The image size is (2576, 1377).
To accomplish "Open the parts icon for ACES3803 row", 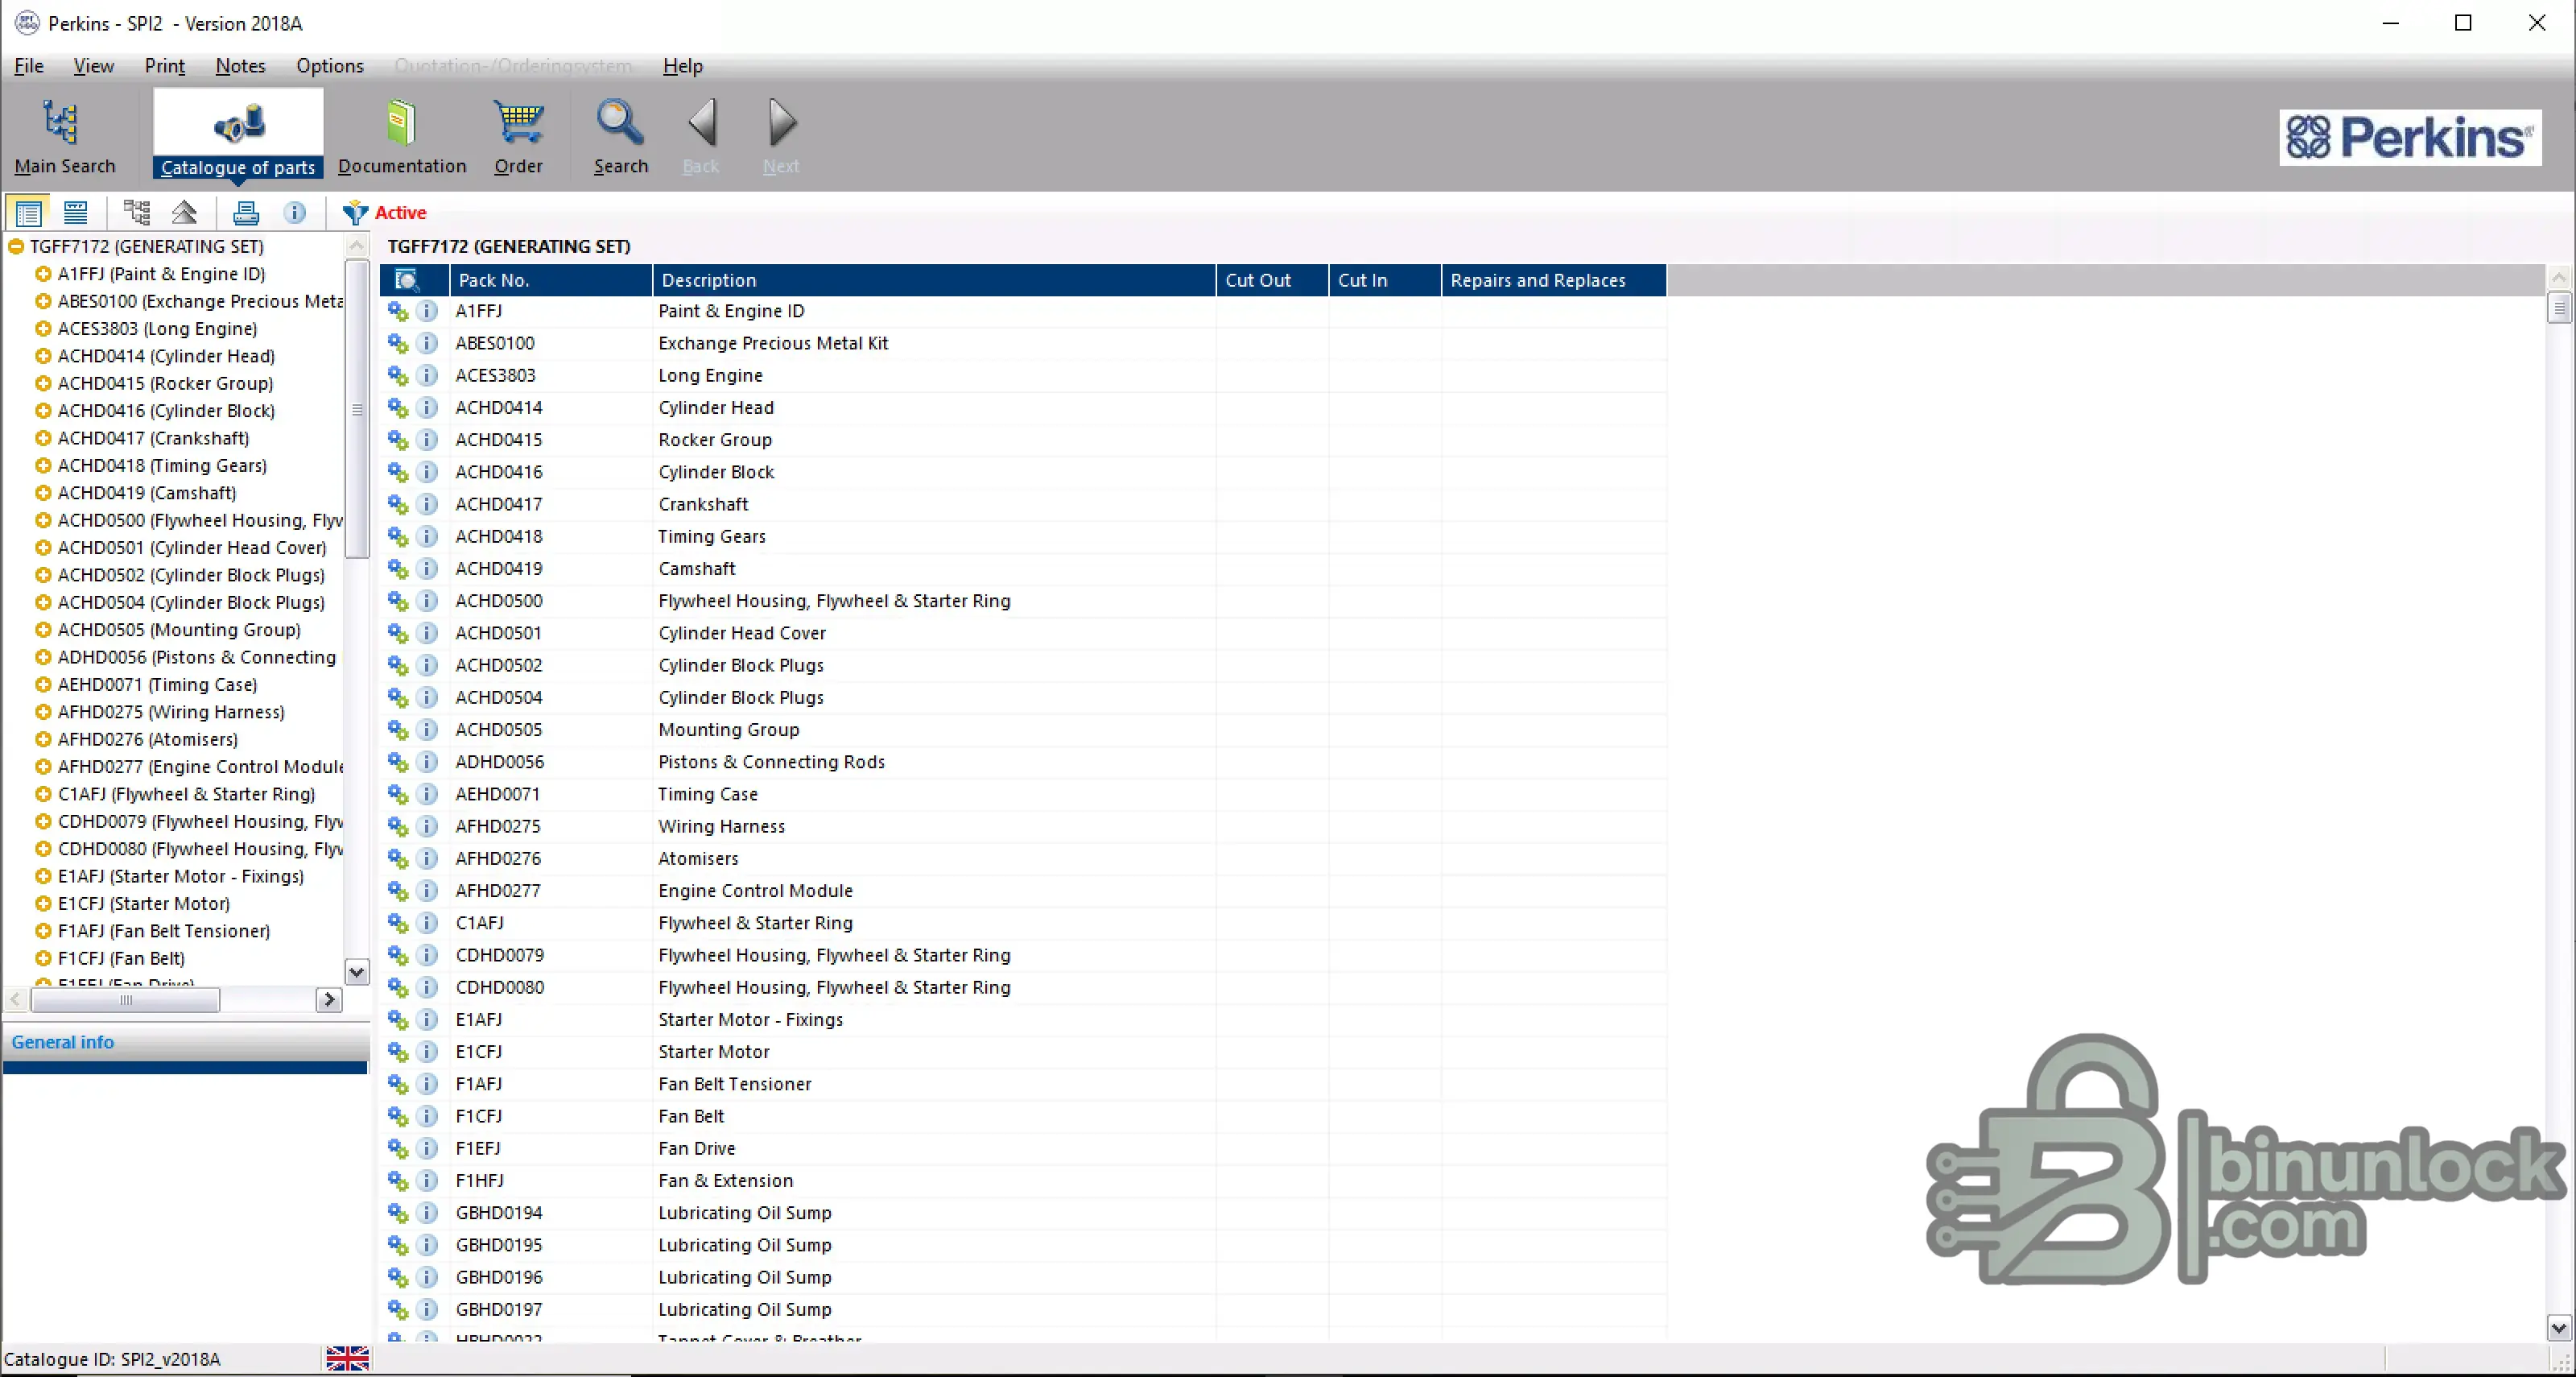I will [398, 376].
